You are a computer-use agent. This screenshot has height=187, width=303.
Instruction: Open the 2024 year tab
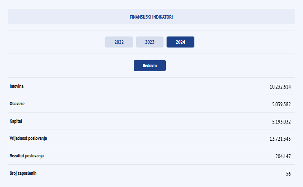pyautogui.click(x=180, y=42)
